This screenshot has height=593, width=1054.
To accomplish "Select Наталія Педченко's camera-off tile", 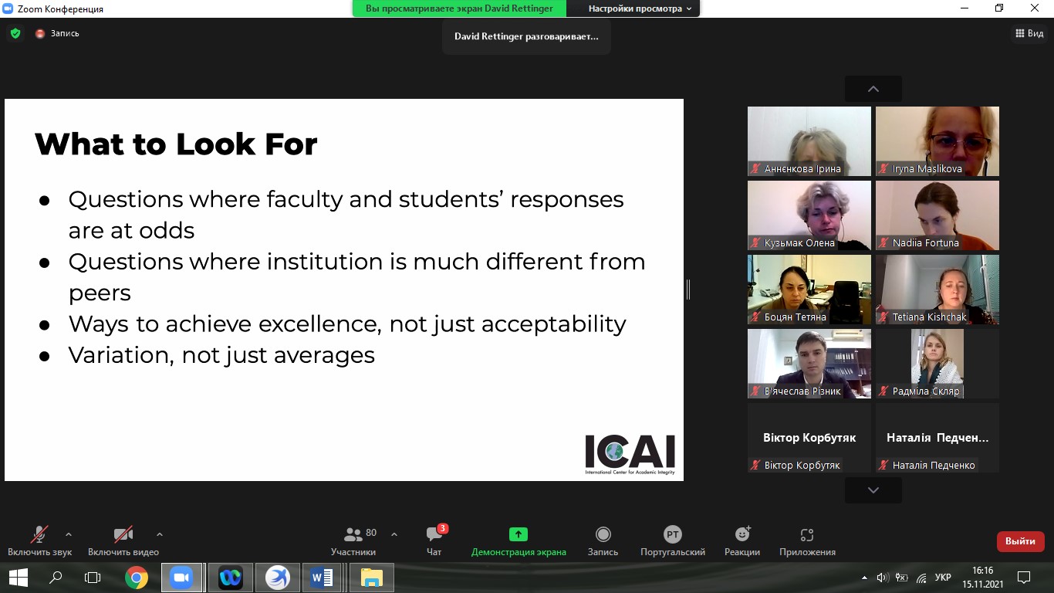I will 937,438.
